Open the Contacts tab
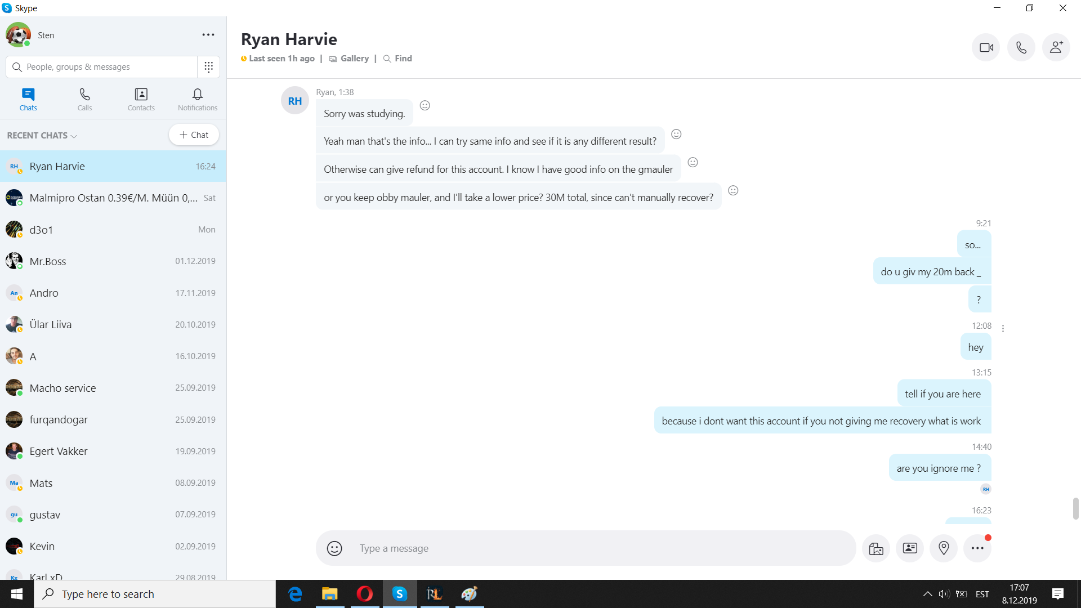This screenshot has width=1081, height=608. pyautogui.click(x=141, y=99)
